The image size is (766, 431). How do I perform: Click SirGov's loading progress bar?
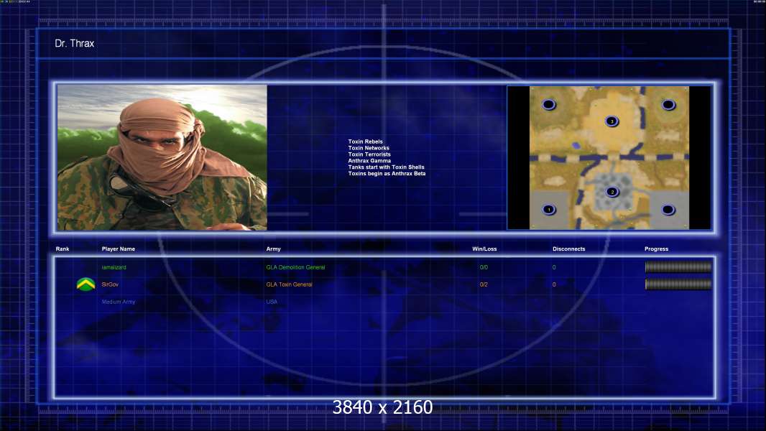(678, 284)
